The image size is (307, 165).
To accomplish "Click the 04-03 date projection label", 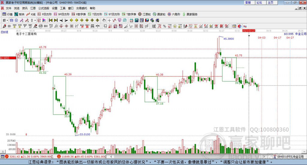I will [261, 37].
